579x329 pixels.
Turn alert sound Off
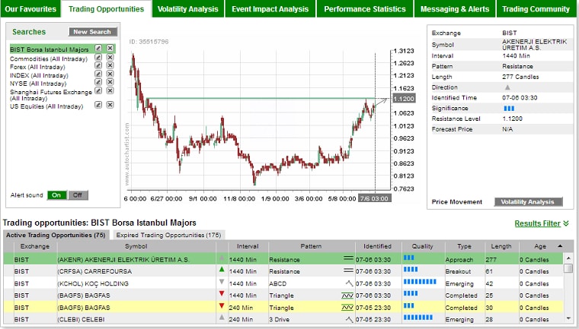[x=78, y=195]
